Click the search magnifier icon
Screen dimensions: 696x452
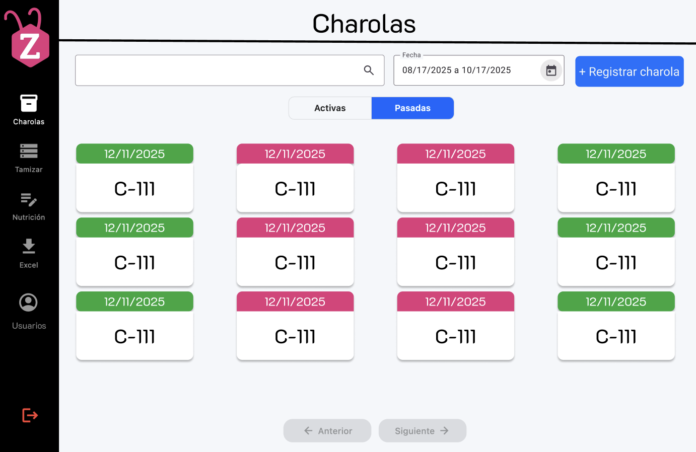pos(369,70)
